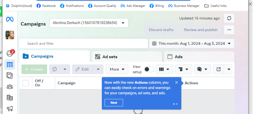253x114 pixels.
Task: Click the Campaigns tab folder icon
Action: tap(26, 56)
